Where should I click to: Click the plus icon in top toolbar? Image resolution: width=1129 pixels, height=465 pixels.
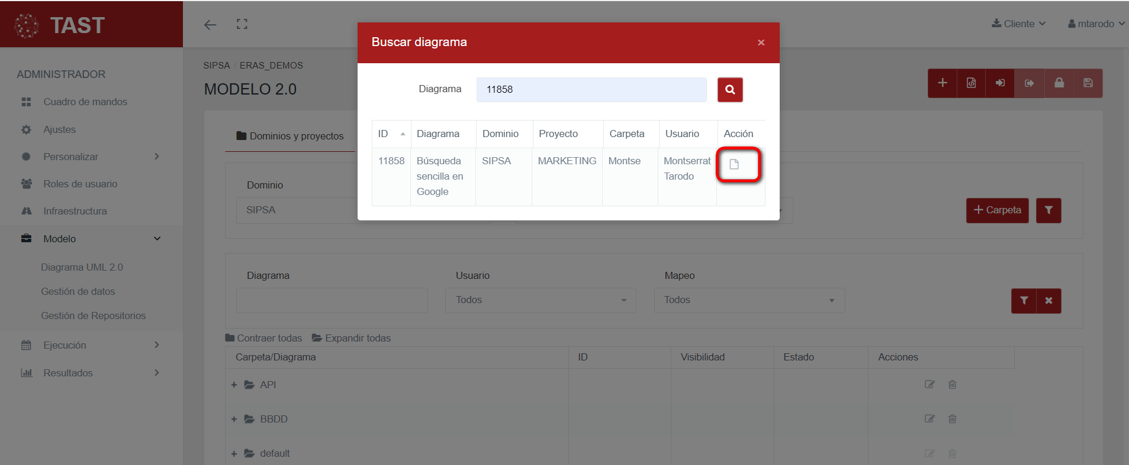(943, 83)
